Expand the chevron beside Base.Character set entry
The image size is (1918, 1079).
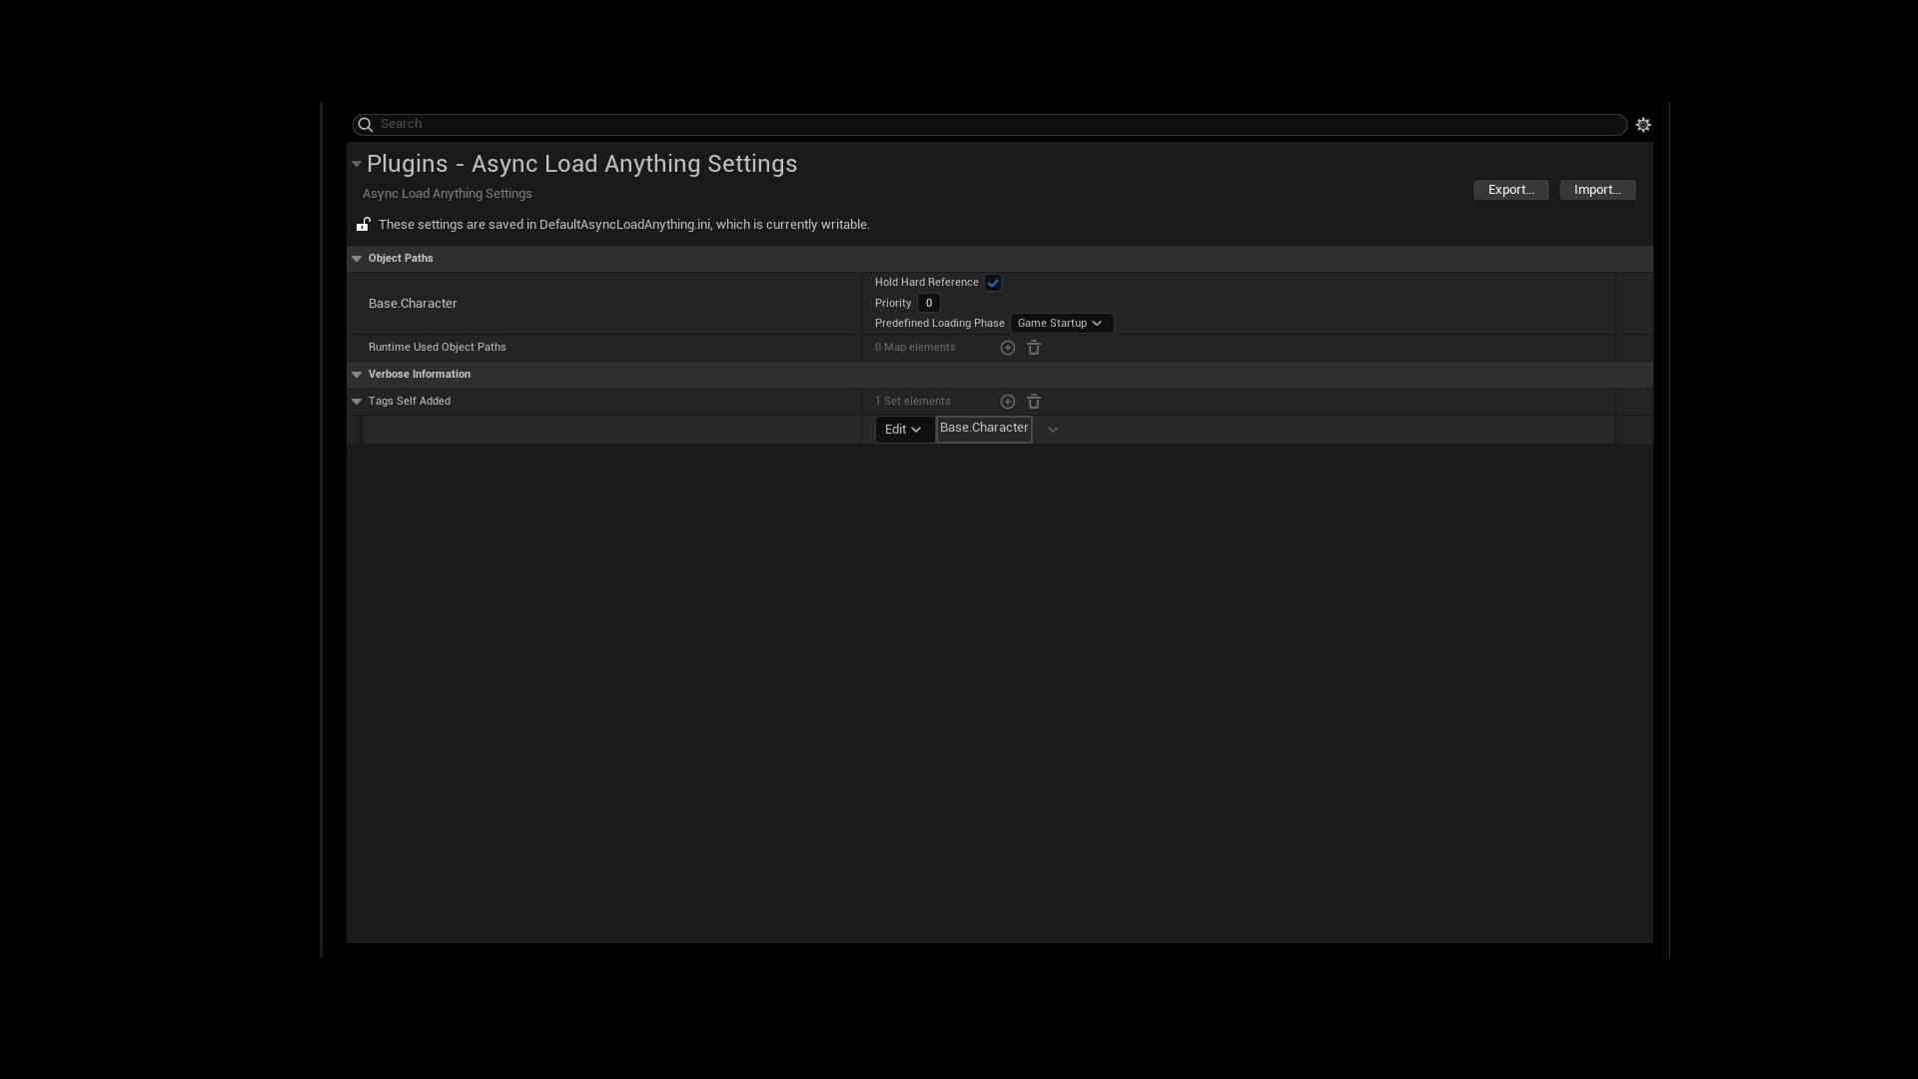(x=1051, y=429)
